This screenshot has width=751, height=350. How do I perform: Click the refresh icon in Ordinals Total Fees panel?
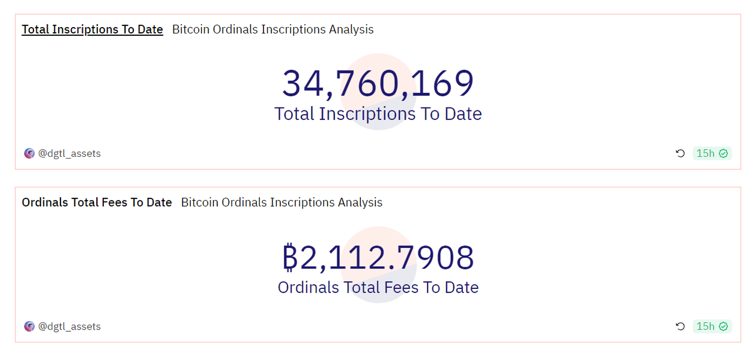coord(680,327)
